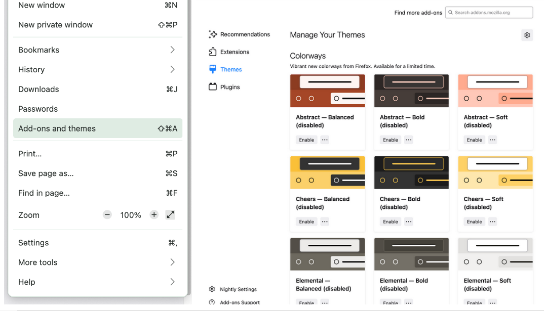Click the Elemental — Balanced theme preview
This screenshot has height=311, width=544.
[328, 254]
